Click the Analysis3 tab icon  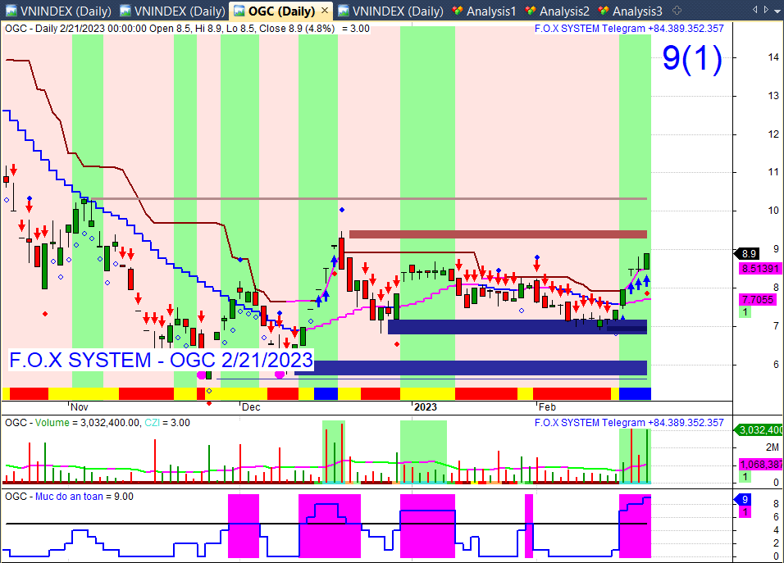tap(604, 11)
